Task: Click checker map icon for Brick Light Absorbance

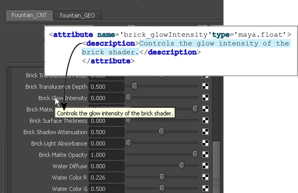Action: pos(205,143)
